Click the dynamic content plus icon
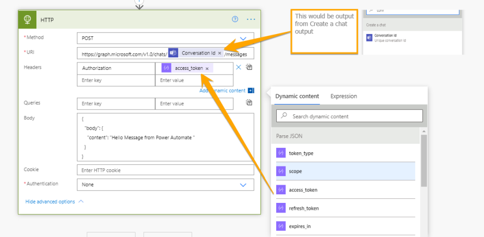Viewport: 484px width, 237px height. point(251,90)
